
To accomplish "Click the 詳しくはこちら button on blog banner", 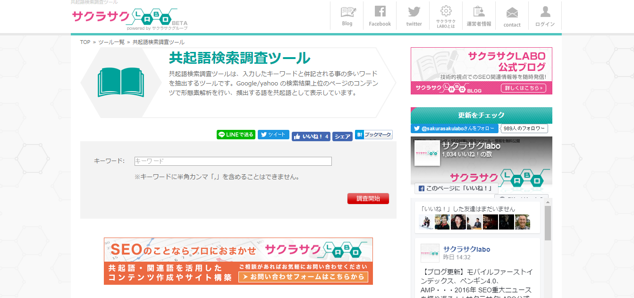I will (x=523, y=88).
